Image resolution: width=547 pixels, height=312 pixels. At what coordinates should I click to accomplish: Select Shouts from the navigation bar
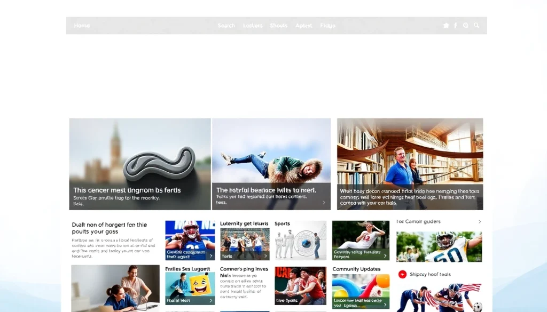pyautogui.click(x=278, y=25)
